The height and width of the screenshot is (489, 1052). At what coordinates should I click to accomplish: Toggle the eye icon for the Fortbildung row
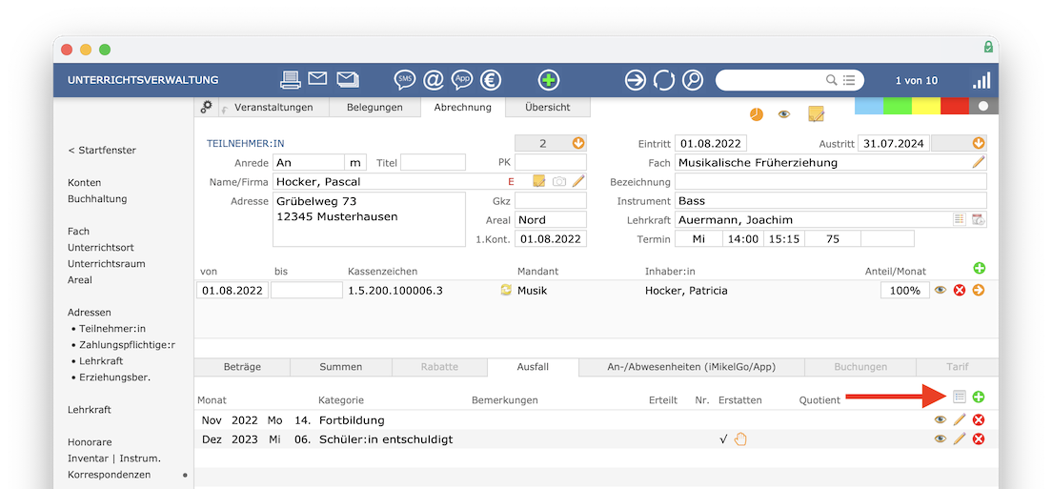tap(941, 420)
